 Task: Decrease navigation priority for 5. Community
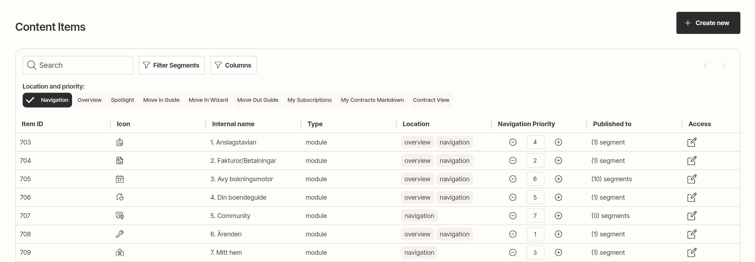pyautogui.click(x=513, y=216)
